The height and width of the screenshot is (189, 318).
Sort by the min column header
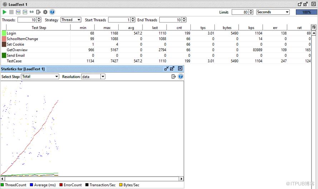pyautogui.click(x=83, y=28)
